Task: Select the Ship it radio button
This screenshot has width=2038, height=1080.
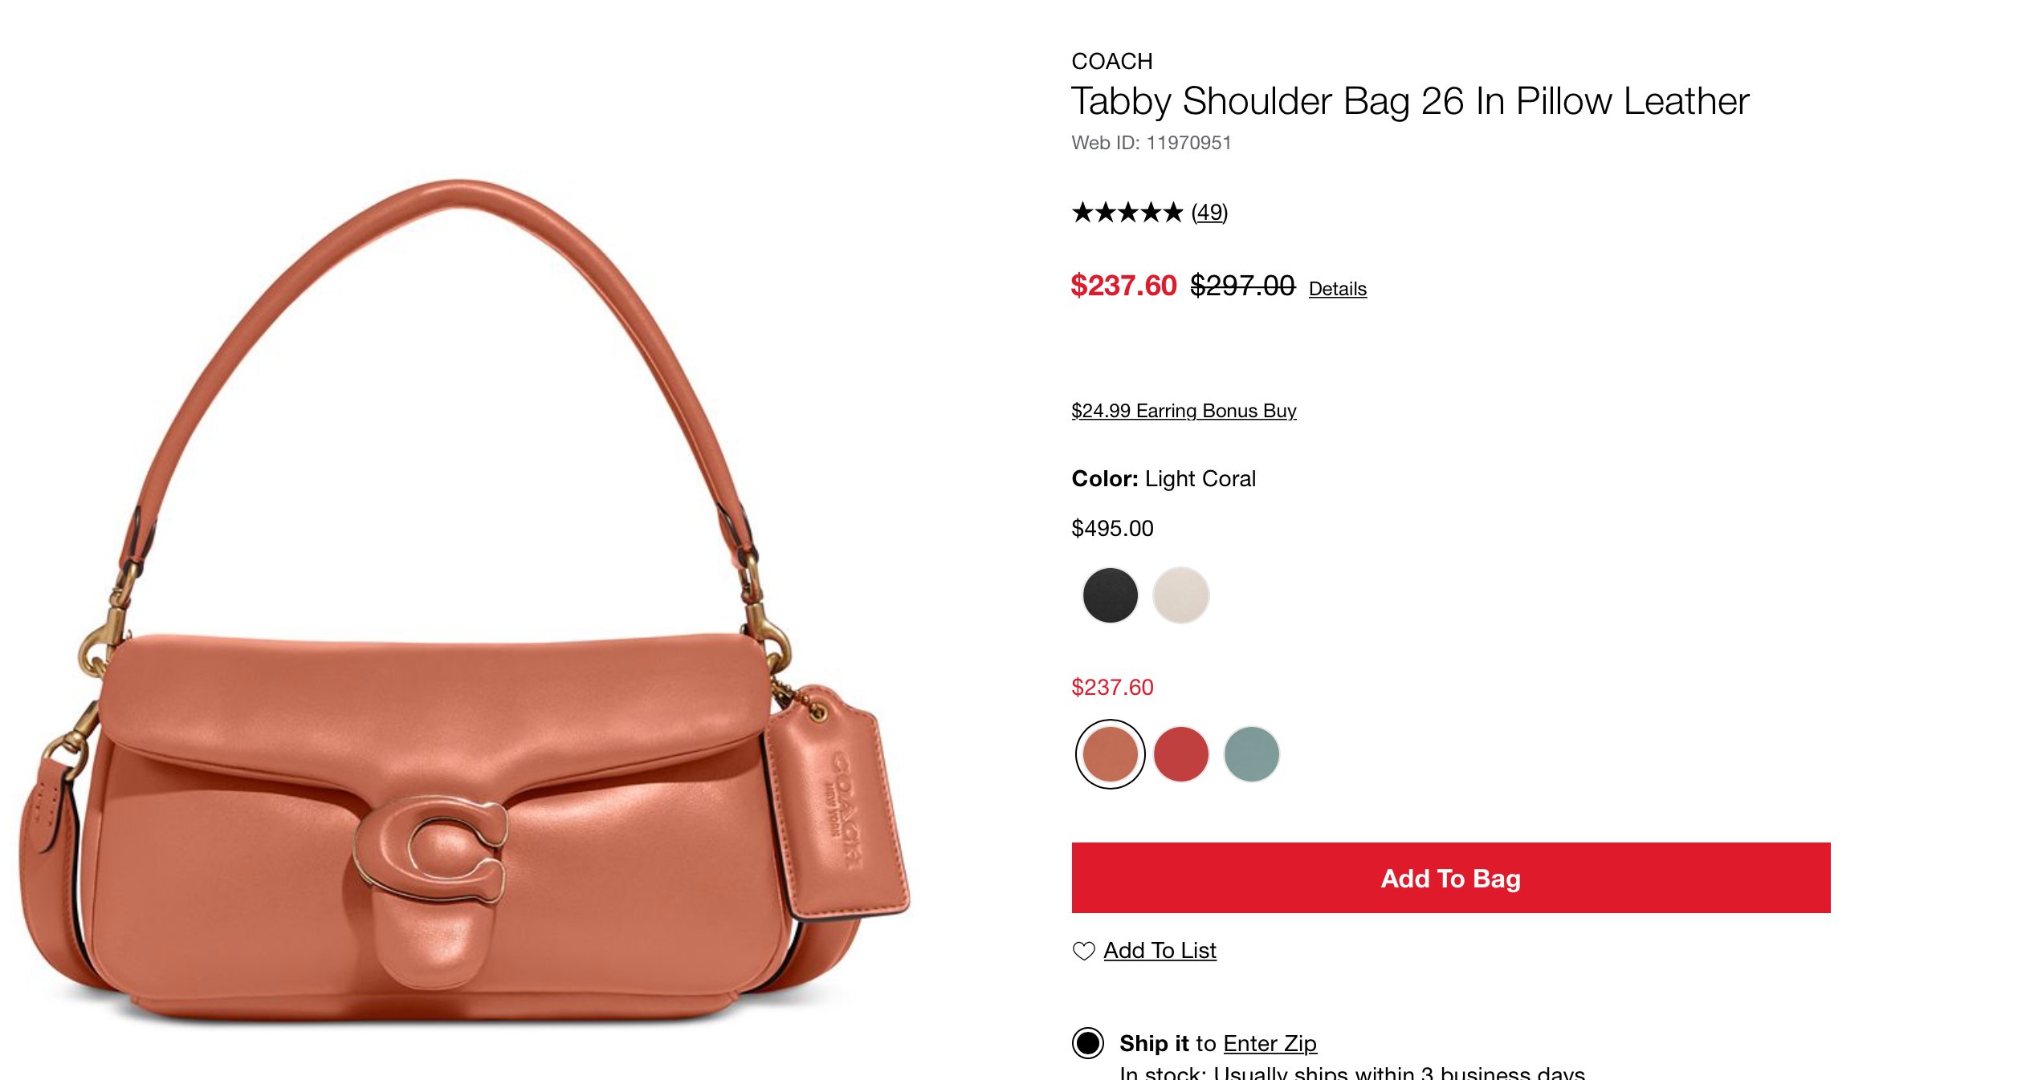Action: (x=1088, y=1043)
